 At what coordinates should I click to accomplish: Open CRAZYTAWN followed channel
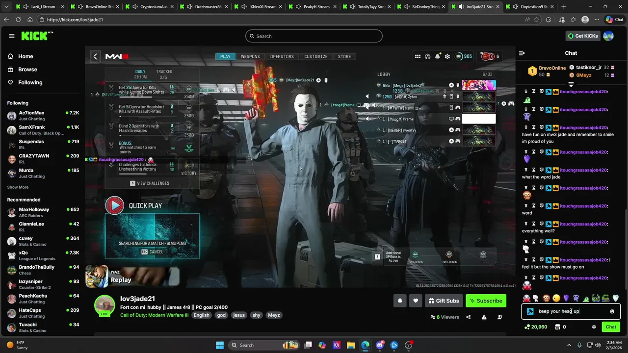pos(43,159)
